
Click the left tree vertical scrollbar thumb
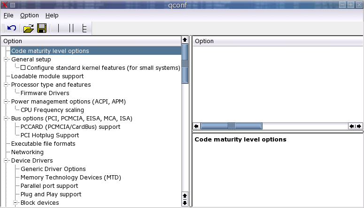pos(185,63)
